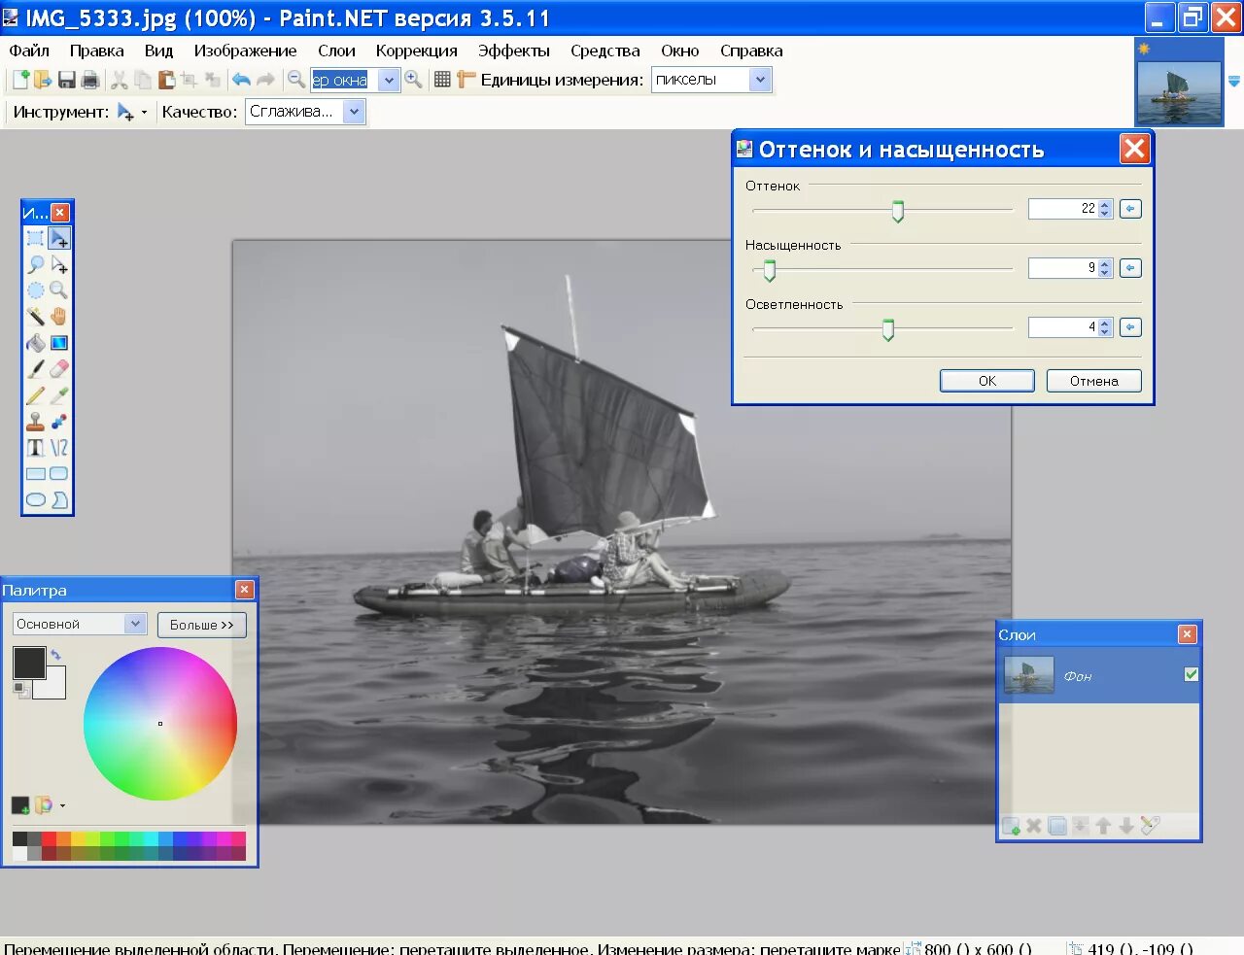Viewport: 1244px width, 955px height.
Task: Open the Слои menu
Action: pyautogui.click(x=336, y=51)
